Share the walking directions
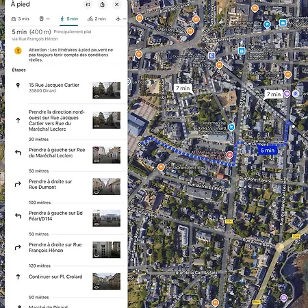Screen dimensions: 308x308 tap(103, 4)
